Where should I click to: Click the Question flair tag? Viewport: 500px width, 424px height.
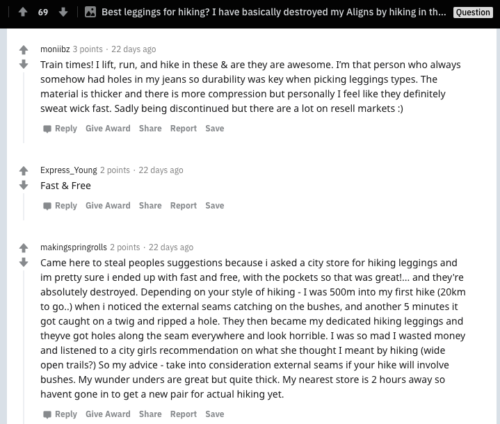pyautogui.click(x=473, y=13)
